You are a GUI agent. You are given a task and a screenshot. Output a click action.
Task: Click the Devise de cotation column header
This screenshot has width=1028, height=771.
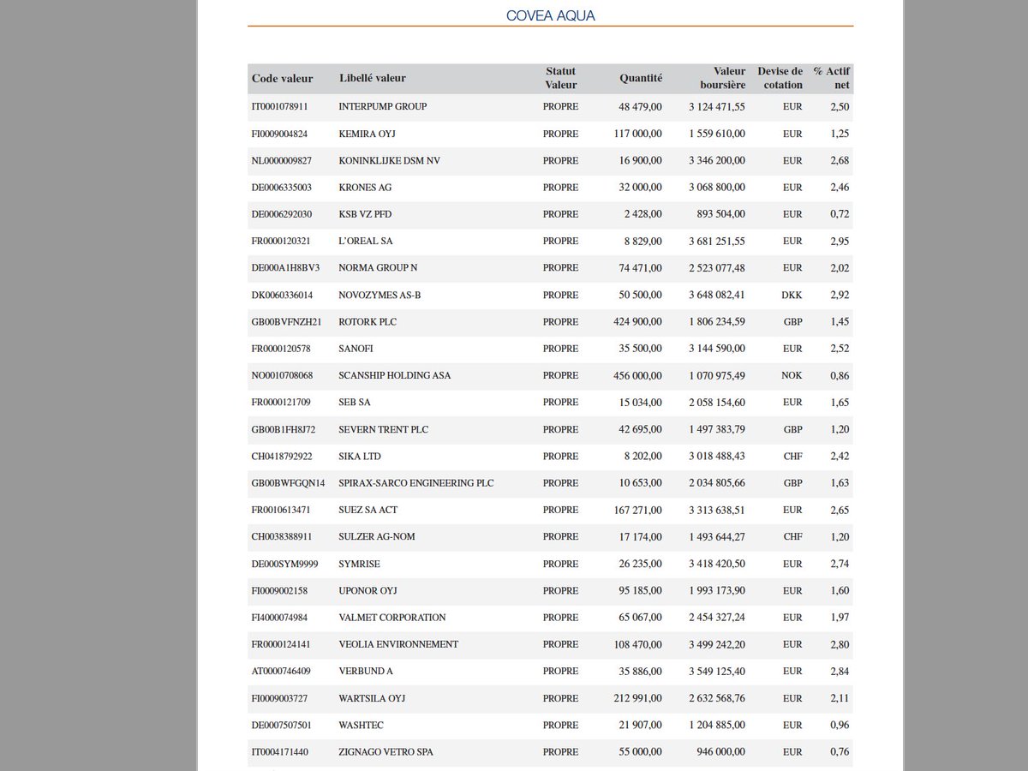(x=780, y=78)
